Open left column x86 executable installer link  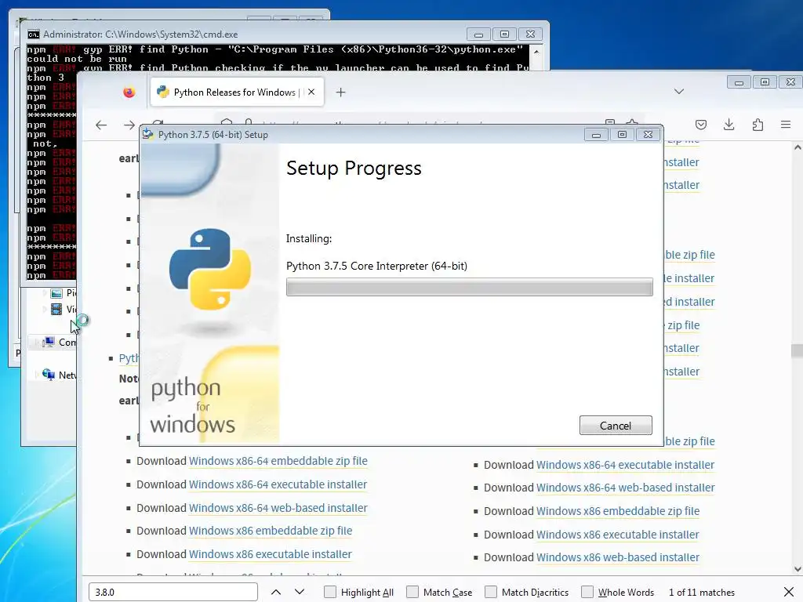(x=271, y=554)
